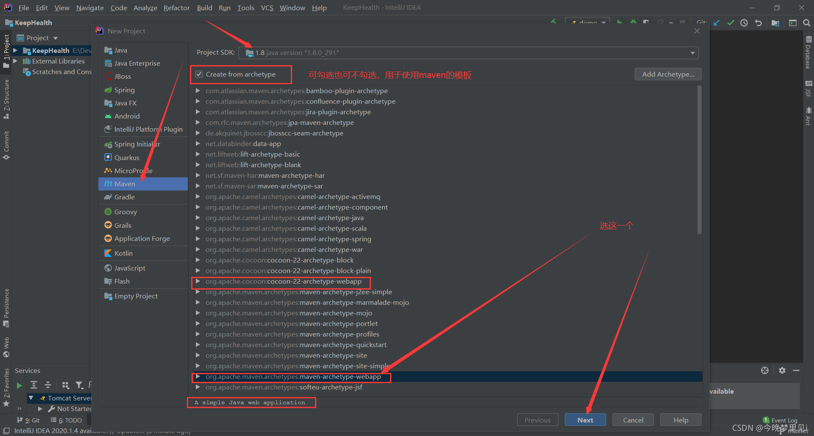Select maven-archetype-site archetype row
Image resolution: width=814 pixels, height=436 pixels.
[446, 355]
